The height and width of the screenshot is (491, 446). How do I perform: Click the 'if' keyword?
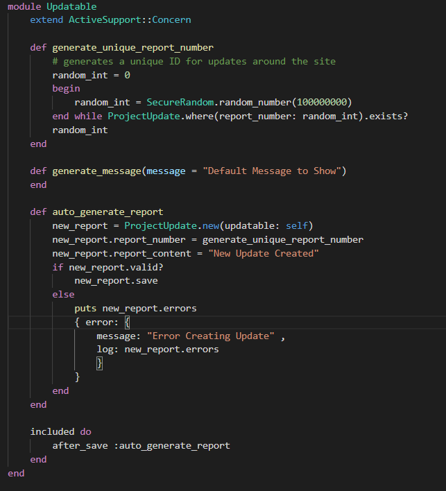click(x=58, y=268)
